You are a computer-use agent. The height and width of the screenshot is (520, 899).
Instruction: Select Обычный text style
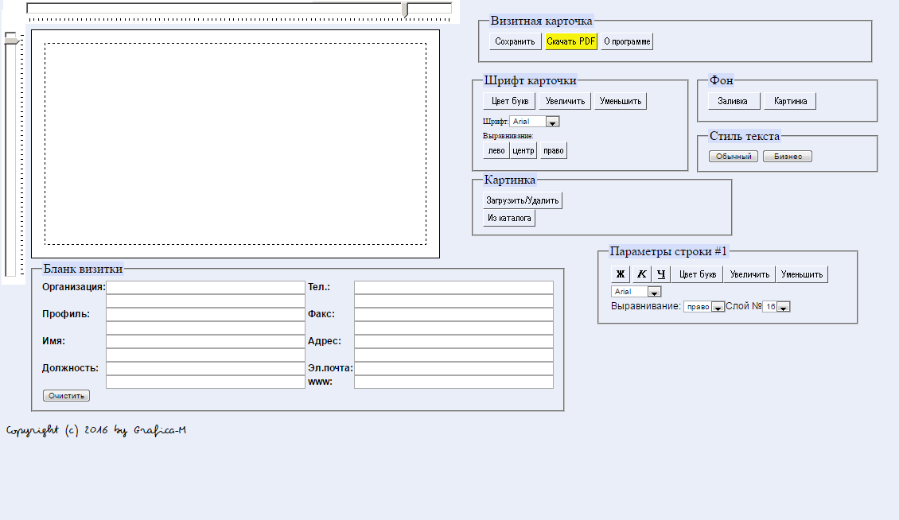734,157
